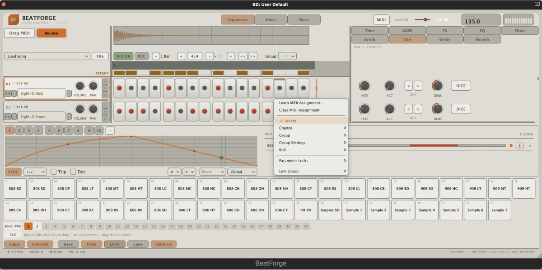Click the Tempo 135.0 field
Viewport: 542px width, 270px height.
481,20
